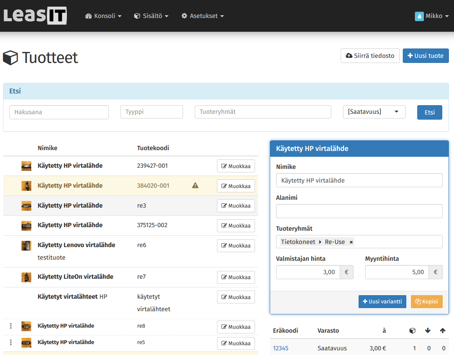This screenshot has width=454, height=355.
Task: Click the Uusi variantti button
Action: [x=382, y=301]
